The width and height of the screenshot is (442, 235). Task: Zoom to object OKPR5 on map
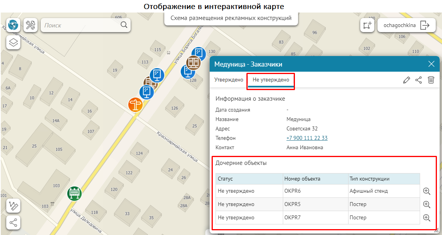[427, 204]
